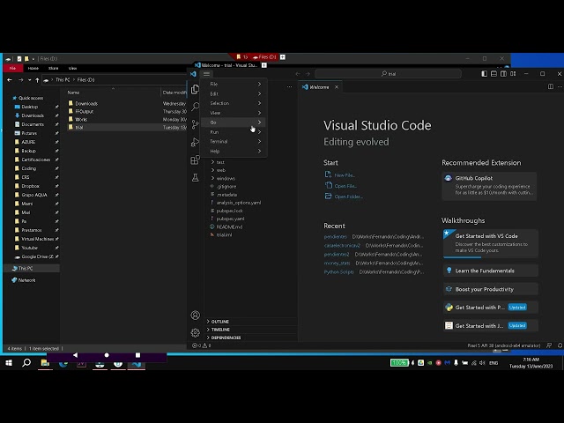The height and width of the screenshot is (423, 564).
Task: Customize layout icon in title bar
Action: 513,74
